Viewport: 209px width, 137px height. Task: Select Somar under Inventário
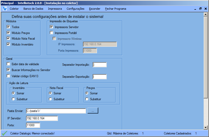[x=13, y=93]
